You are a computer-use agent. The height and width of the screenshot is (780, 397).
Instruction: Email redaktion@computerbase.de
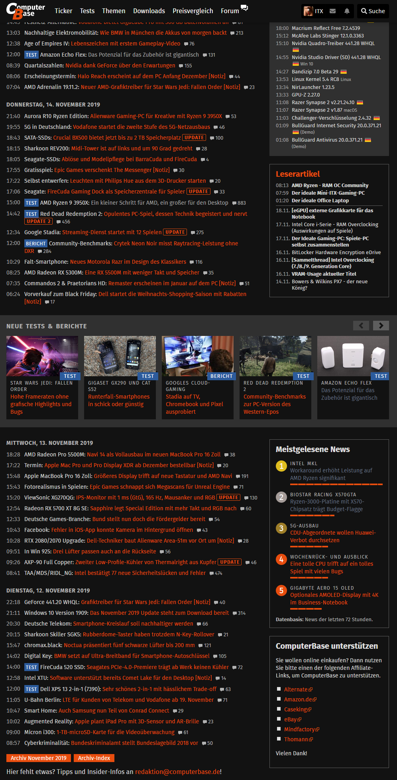pyautogui.click(x=177, y=772)
